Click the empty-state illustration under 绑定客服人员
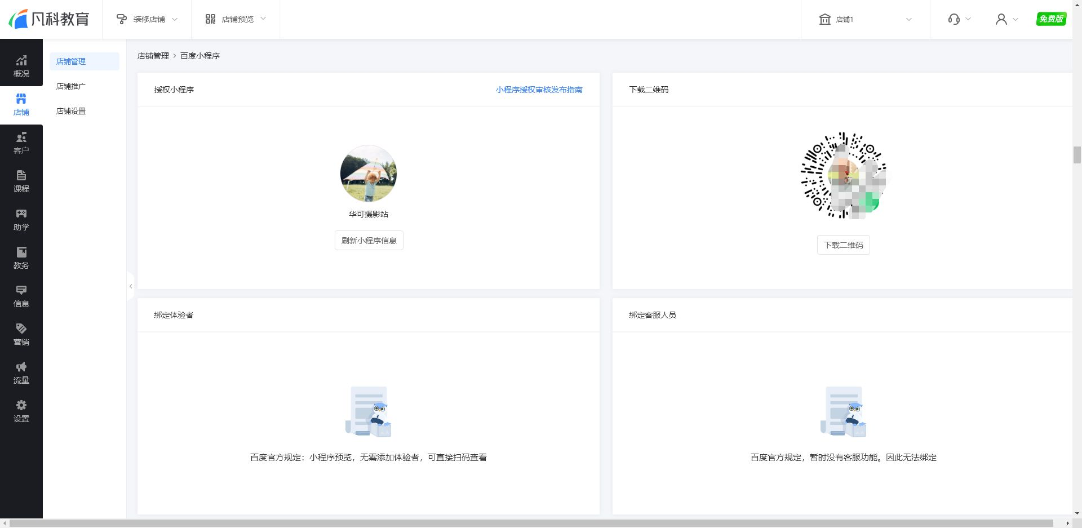1082x528 pixels. 844,412
